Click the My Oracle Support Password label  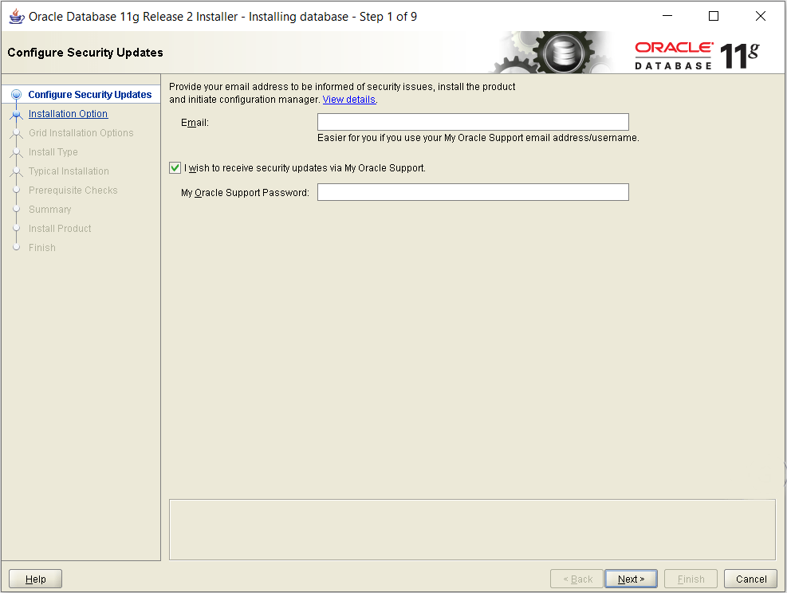click(x=245, y=193)
